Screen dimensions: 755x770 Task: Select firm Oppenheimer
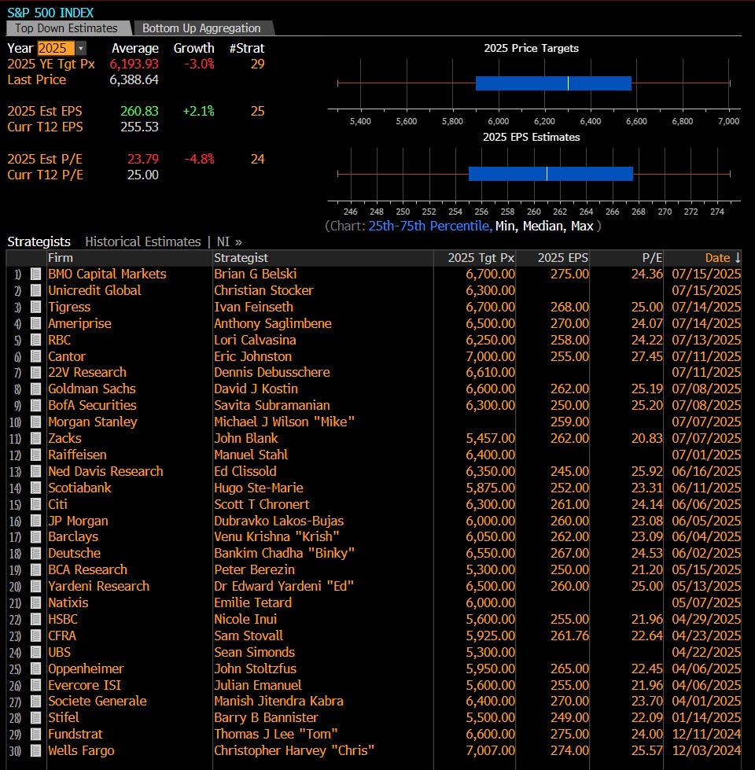pos(86,669)
